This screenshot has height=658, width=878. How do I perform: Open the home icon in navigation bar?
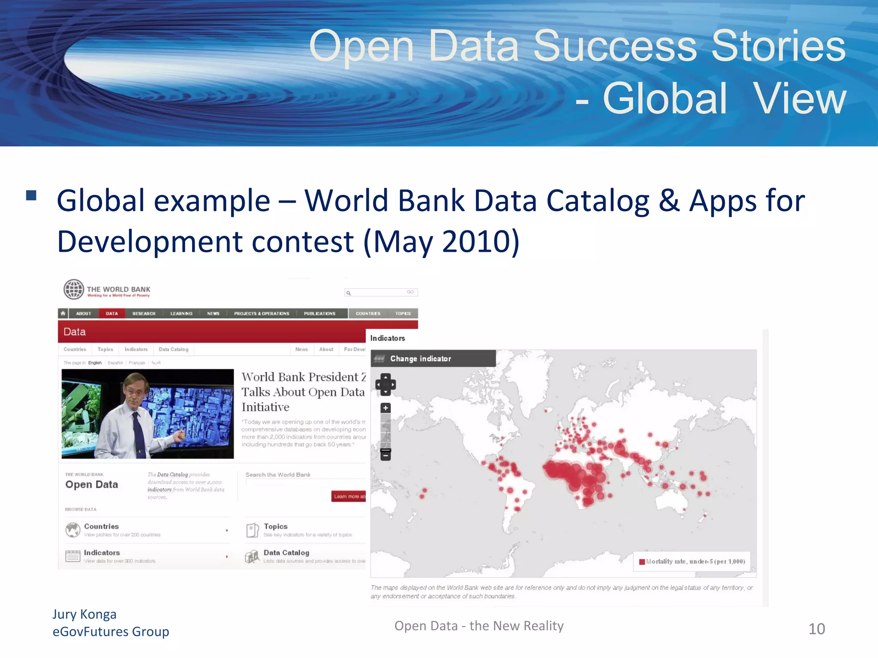tap(63, 313)
